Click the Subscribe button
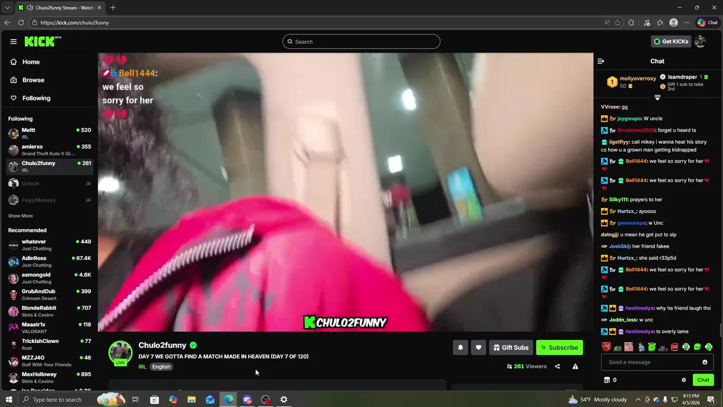Viewport: 723px width, 407px height. tap(559, 348)
